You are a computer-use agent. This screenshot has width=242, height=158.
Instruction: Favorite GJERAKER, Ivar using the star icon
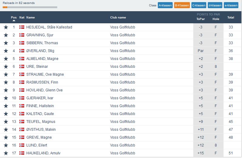pyautogui.click(x=6, y=98)
